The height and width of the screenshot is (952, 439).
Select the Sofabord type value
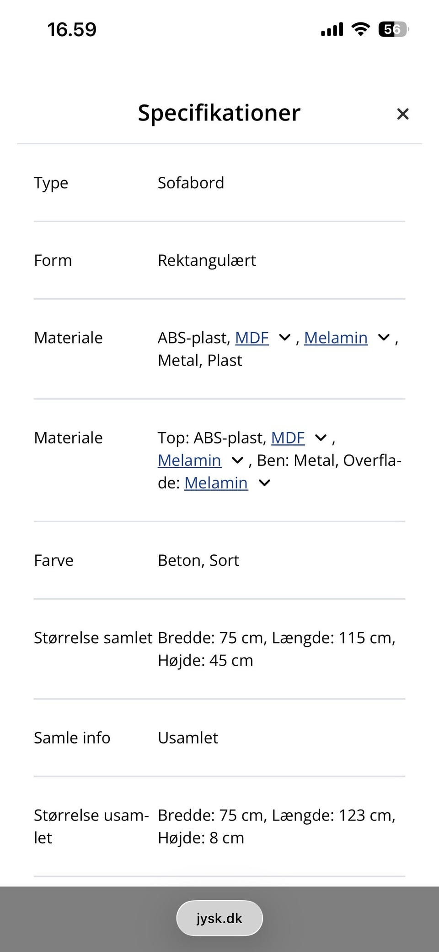[x=191, y=183]
